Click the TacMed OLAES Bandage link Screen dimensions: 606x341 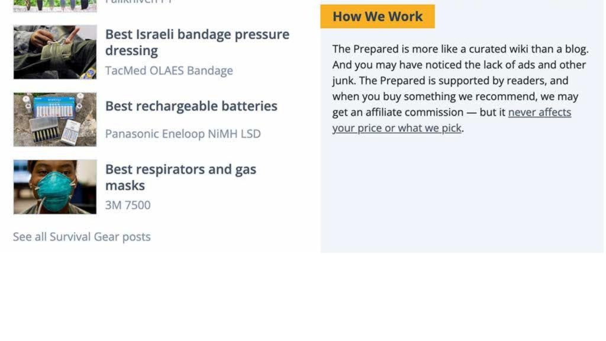168,70
